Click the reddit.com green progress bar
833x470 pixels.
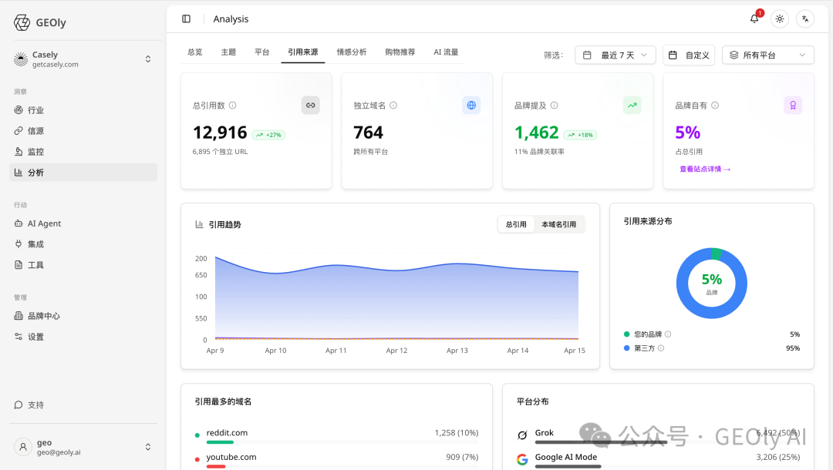pyautogui.click(x=220, y=442)
